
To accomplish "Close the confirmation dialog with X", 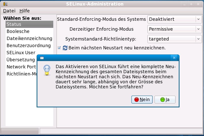I will point(174,58).
